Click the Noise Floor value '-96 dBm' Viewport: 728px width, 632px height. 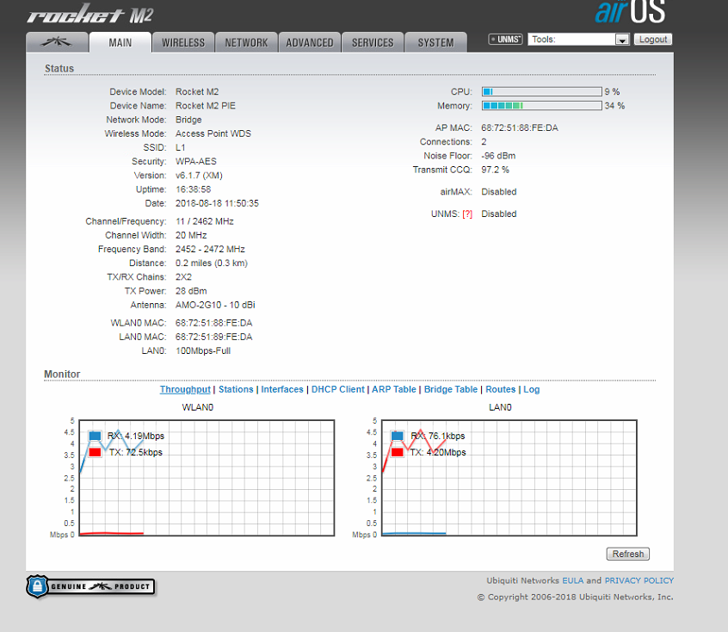(x=498, y=156)
